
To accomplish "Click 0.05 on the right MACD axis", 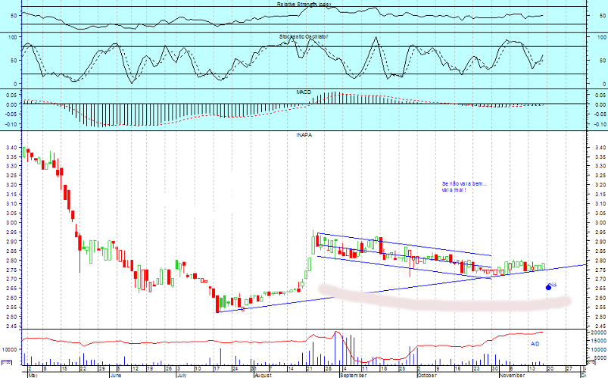I will pos(600,95).
